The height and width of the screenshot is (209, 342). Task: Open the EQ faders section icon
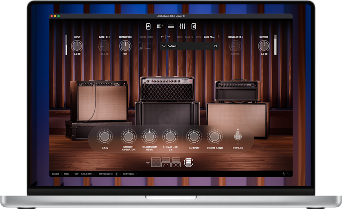coord(182,26)
